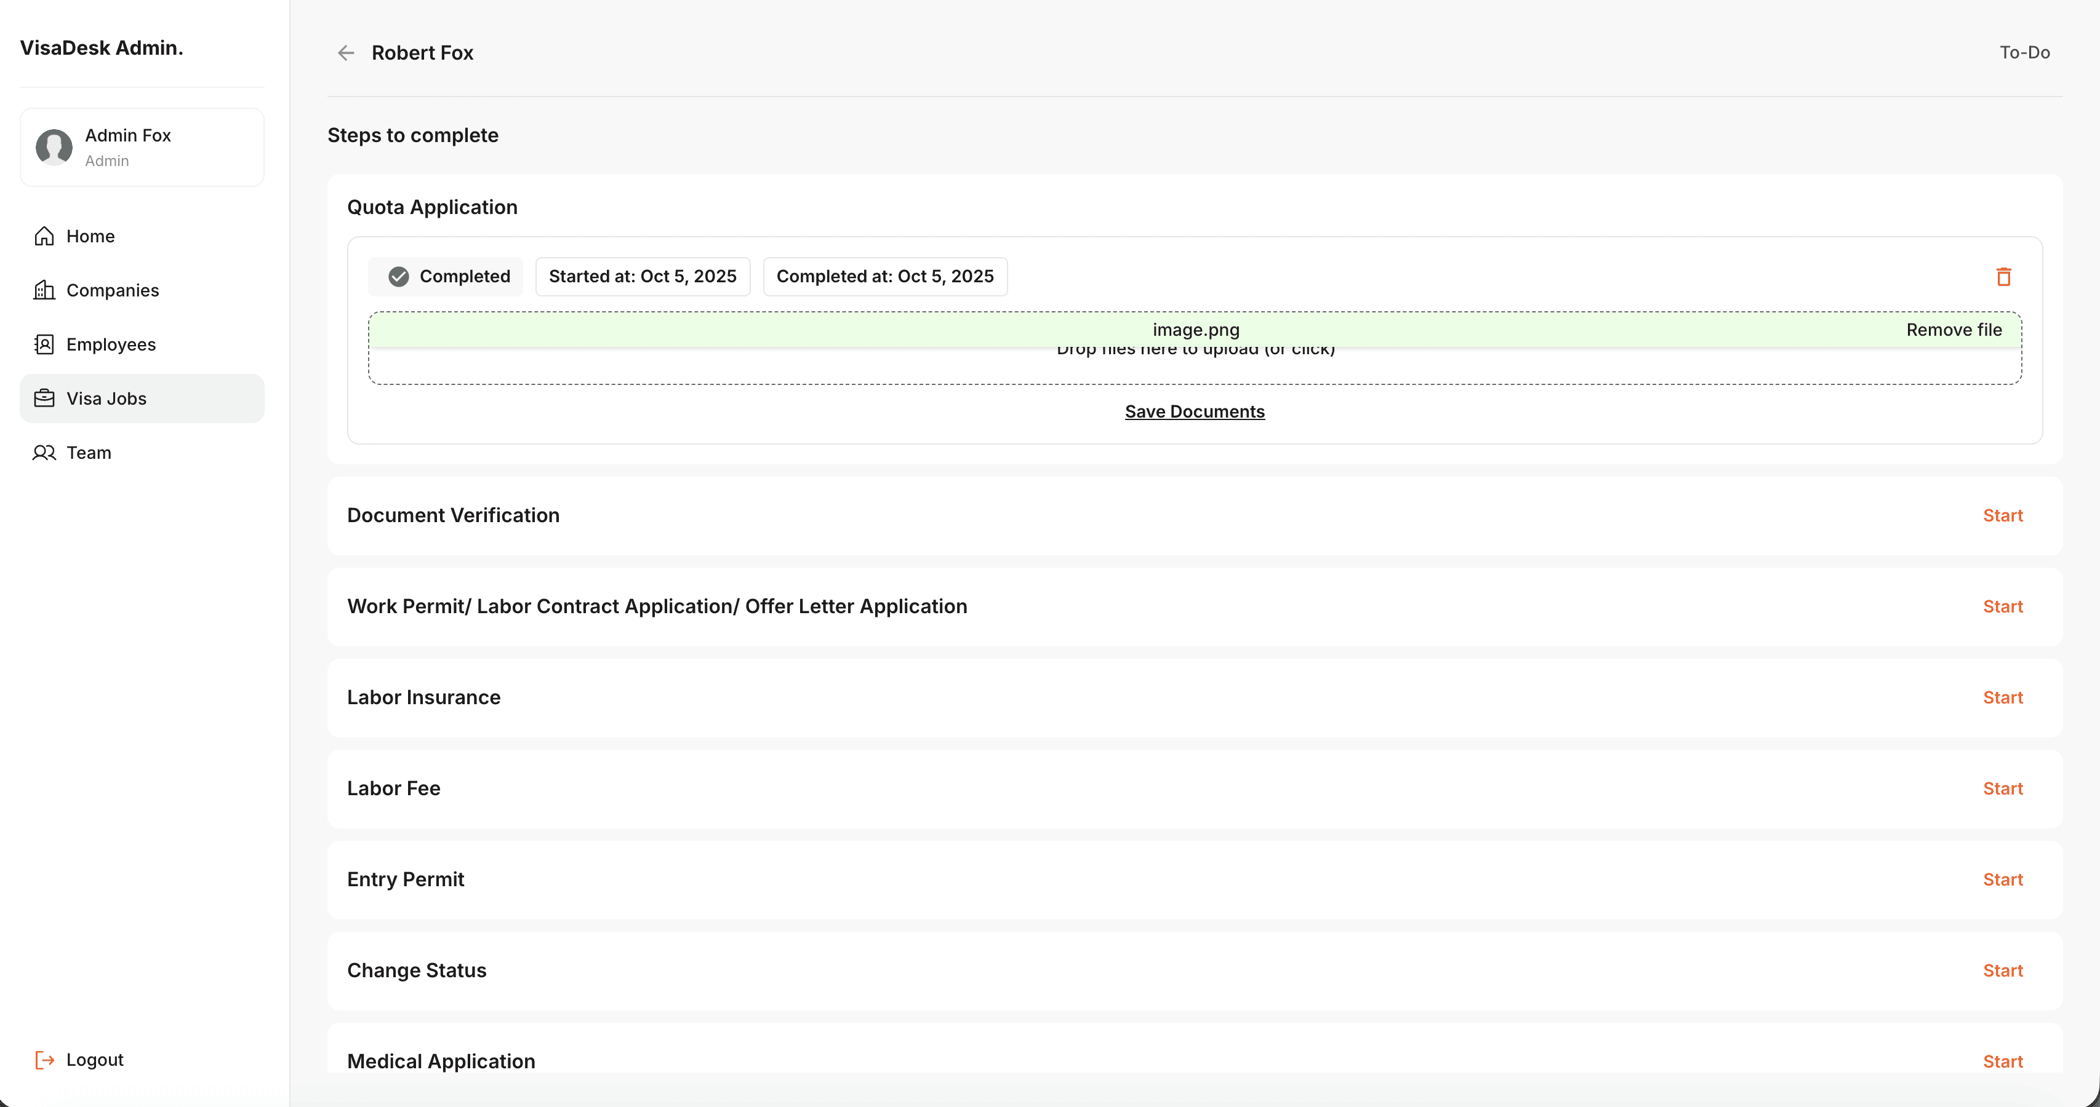Click the Home house icon

[x=44, y=236]
